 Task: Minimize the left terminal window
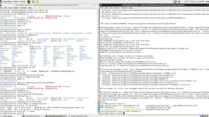pyautogui.click(x=93, y=5)
